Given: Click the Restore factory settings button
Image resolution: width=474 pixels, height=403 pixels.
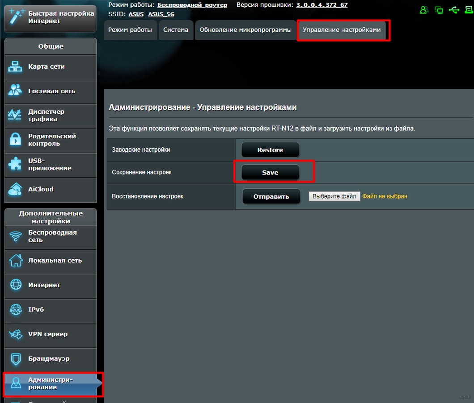Looking at the screenshot, I should point(270,150).
